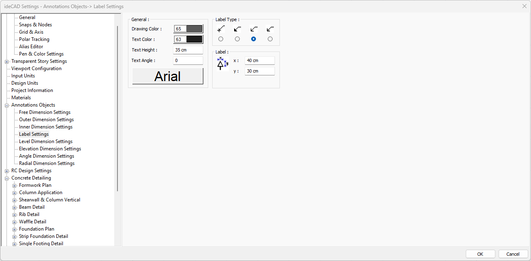
Task: Collapse the Annotations Objects node
Action: click(x=7, y=105)
